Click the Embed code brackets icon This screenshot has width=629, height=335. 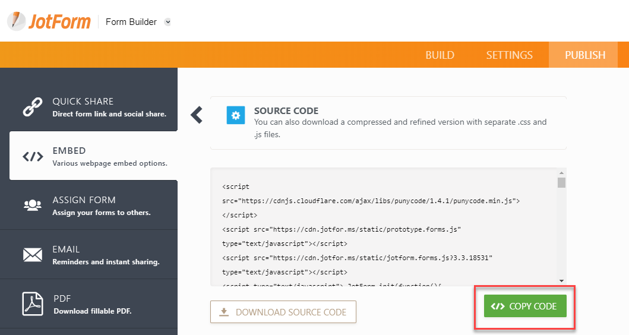(33, 156)
